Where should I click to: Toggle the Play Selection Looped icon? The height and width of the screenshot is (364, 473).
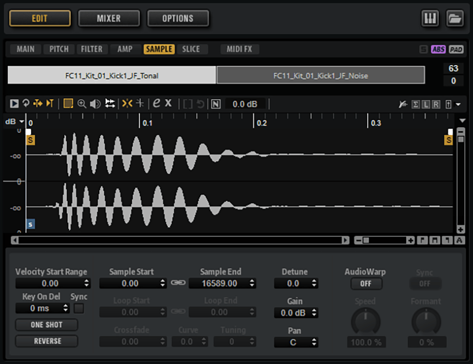[26, 103]
